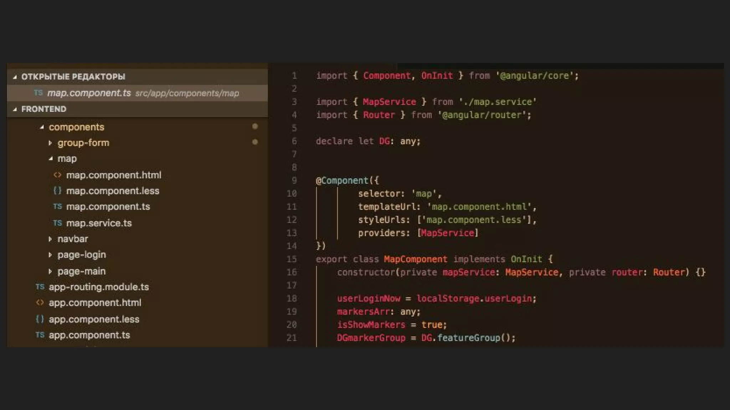Open map.component.ts from open editors list
730x410 pixels.
tap(89, 93)
